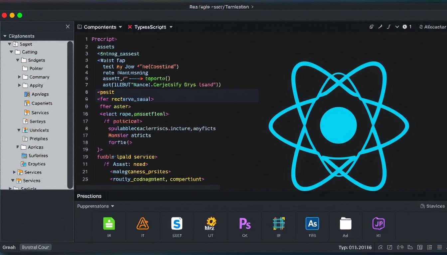Click the sidebar vertical scrollbar
Viewport: 447px width, 255px height.
[70, 115]
